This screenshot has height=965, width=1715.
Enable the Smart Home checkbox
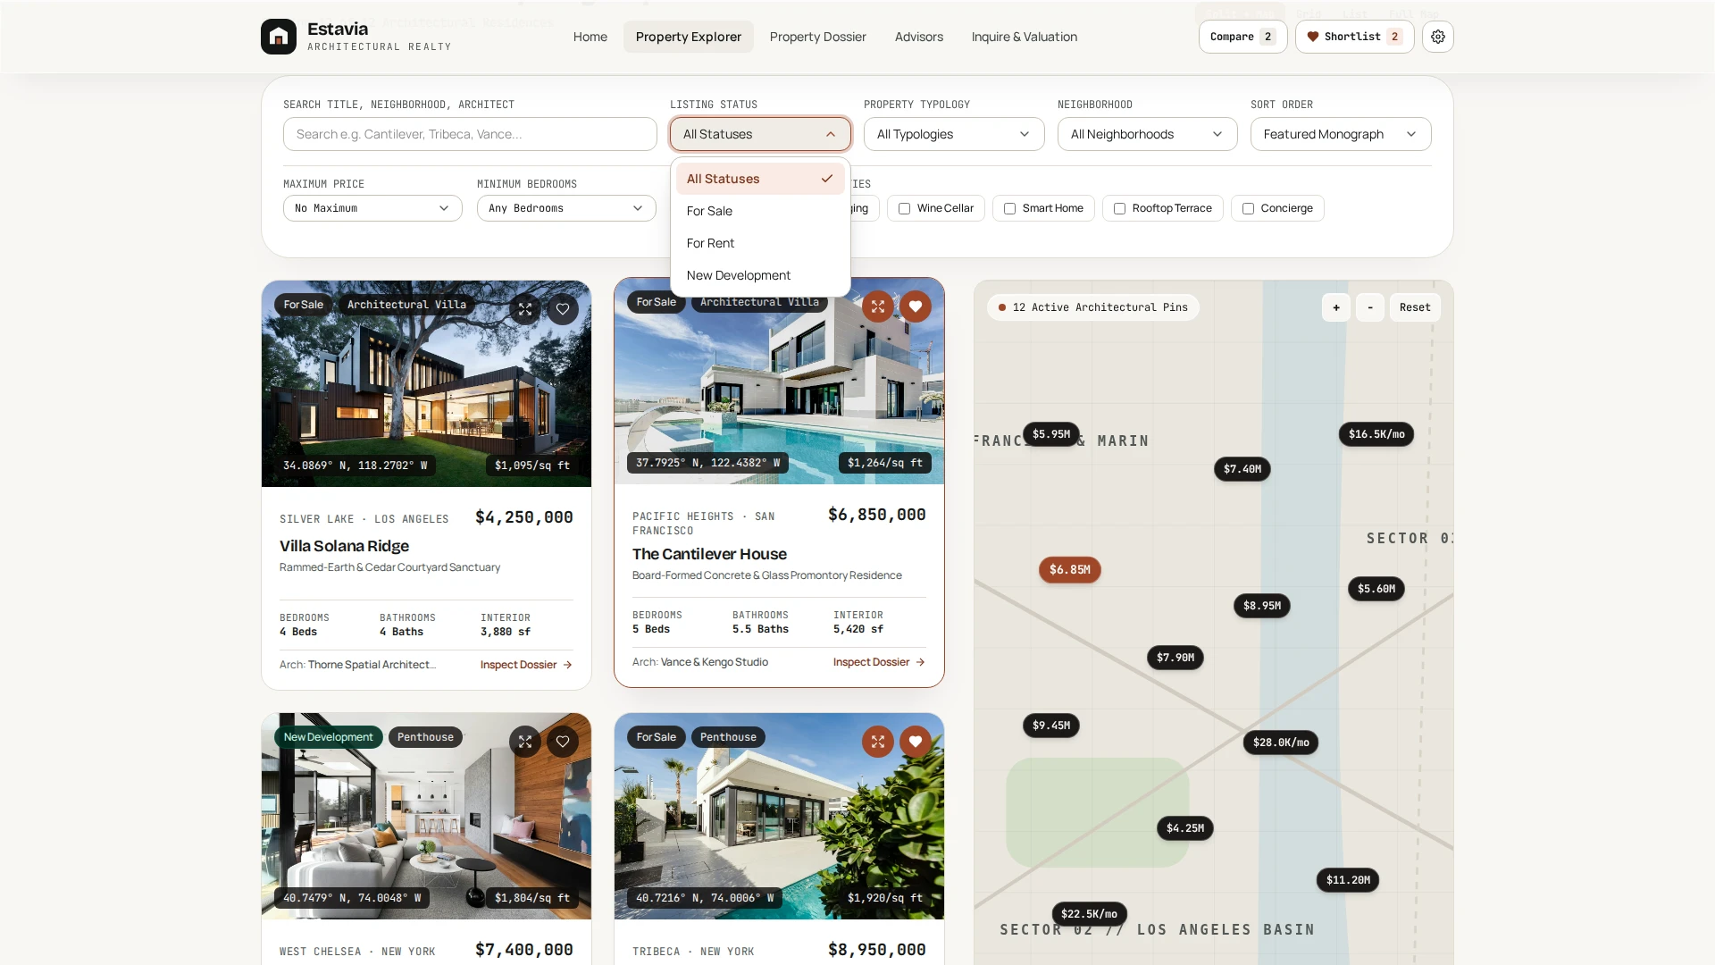(x=1009, y=208)
